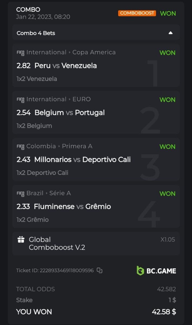Click the FIFA icon next to EURO
This screenshot has height=325, width=192.
pyautogui.click(x=21, y=99)
